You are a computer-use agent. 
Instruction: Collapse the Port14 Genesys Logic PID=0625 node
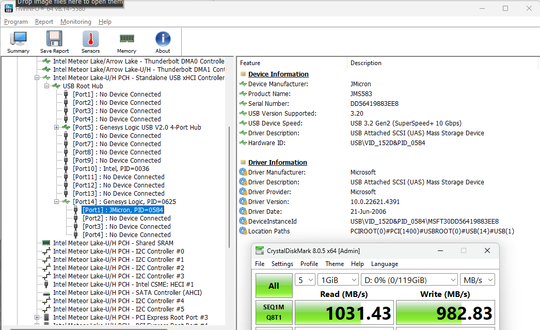pos(56,202)
